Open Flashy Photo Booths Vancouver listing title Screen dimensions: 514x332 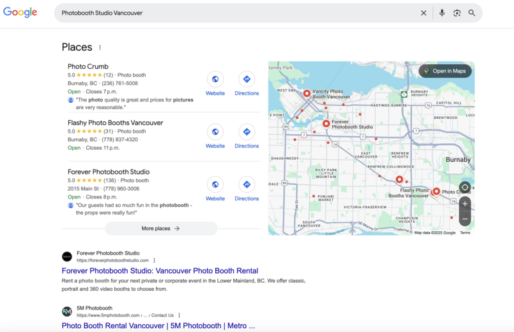pyautogui.click(x=116, y=123)
